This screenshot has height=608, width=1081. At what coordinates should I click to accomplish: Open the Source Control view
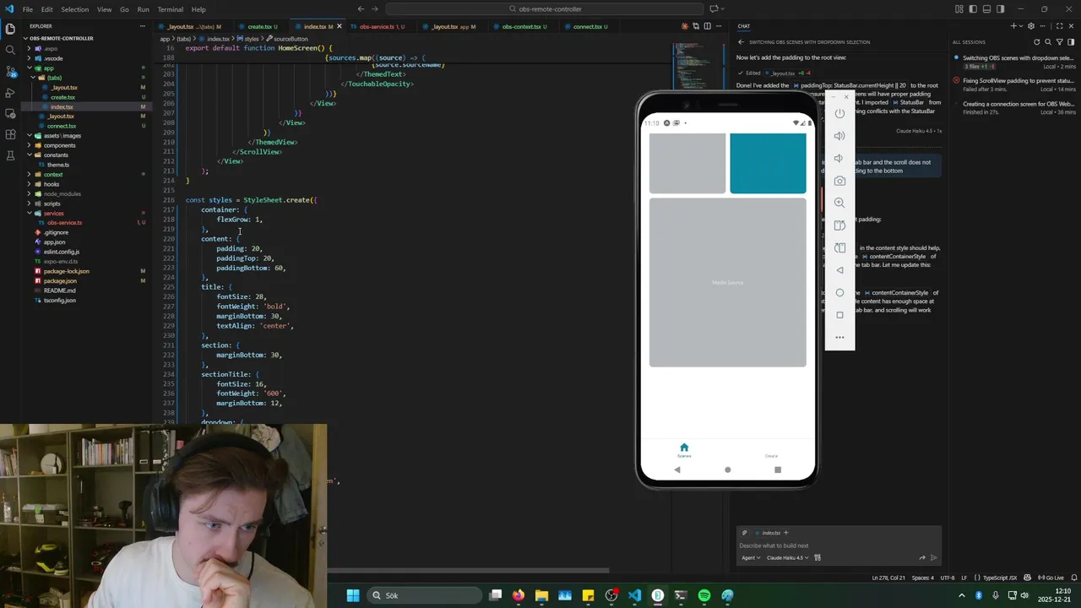click(10, 71)
